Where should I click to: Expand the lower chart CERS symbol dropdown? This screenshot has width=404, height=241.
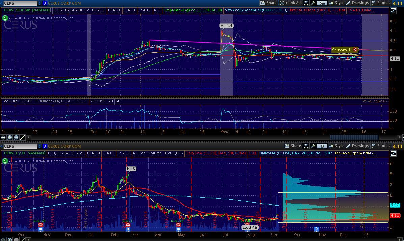[x=39, y=146]
